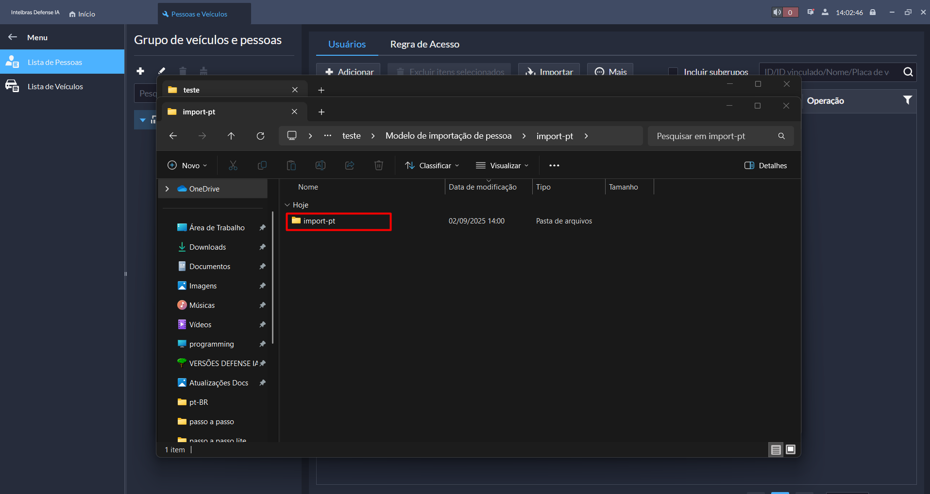Enable the Incluir subgrupos checkbox
Screen dimensions: 930x494
(x=673, y=72)
